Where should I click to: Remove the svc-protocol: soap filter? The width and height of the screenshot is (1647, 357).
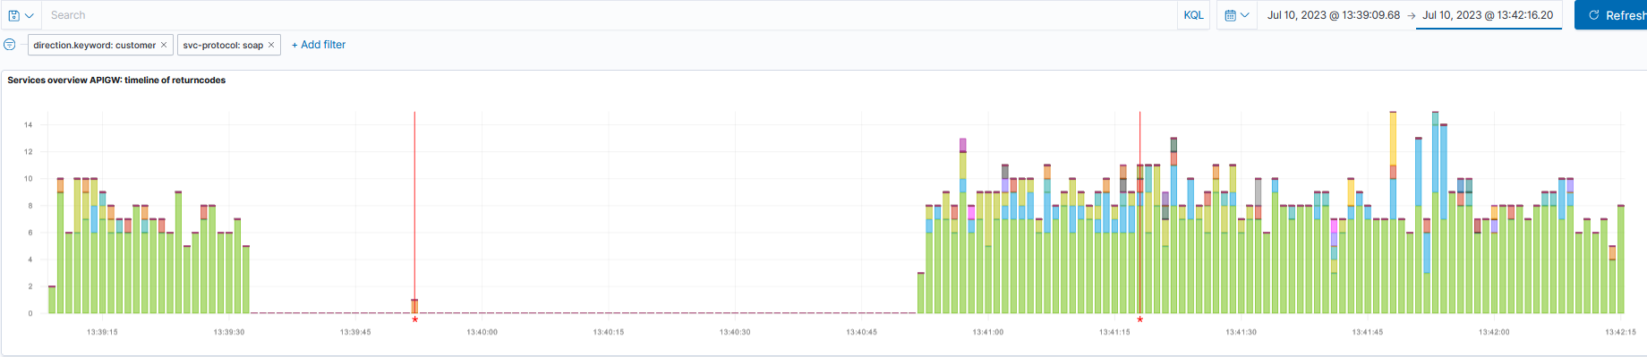(x=271, y=45)
